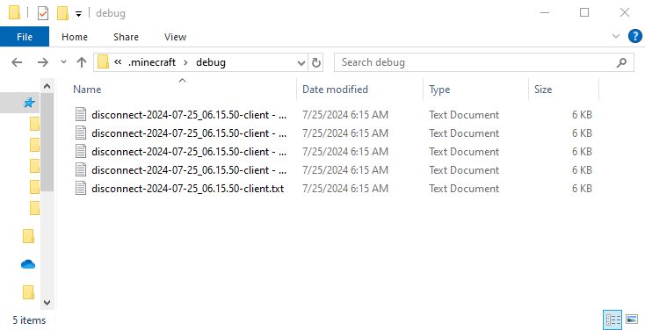Click Text Document type of the client.txt row
The height and width of the screenshot is (330, 645).
tap(464, 189)
